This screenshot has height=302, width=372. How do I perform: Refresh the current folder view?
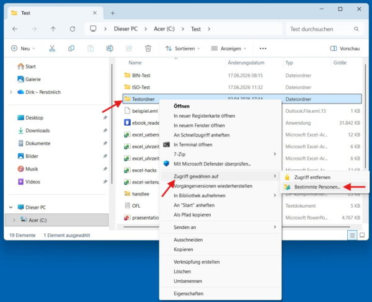[73, 29]
